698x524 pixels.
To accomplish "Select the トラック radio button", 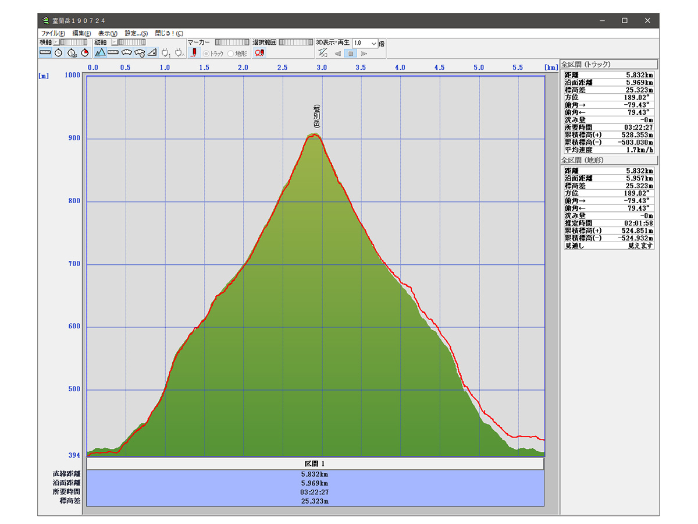I will (206, 54).
